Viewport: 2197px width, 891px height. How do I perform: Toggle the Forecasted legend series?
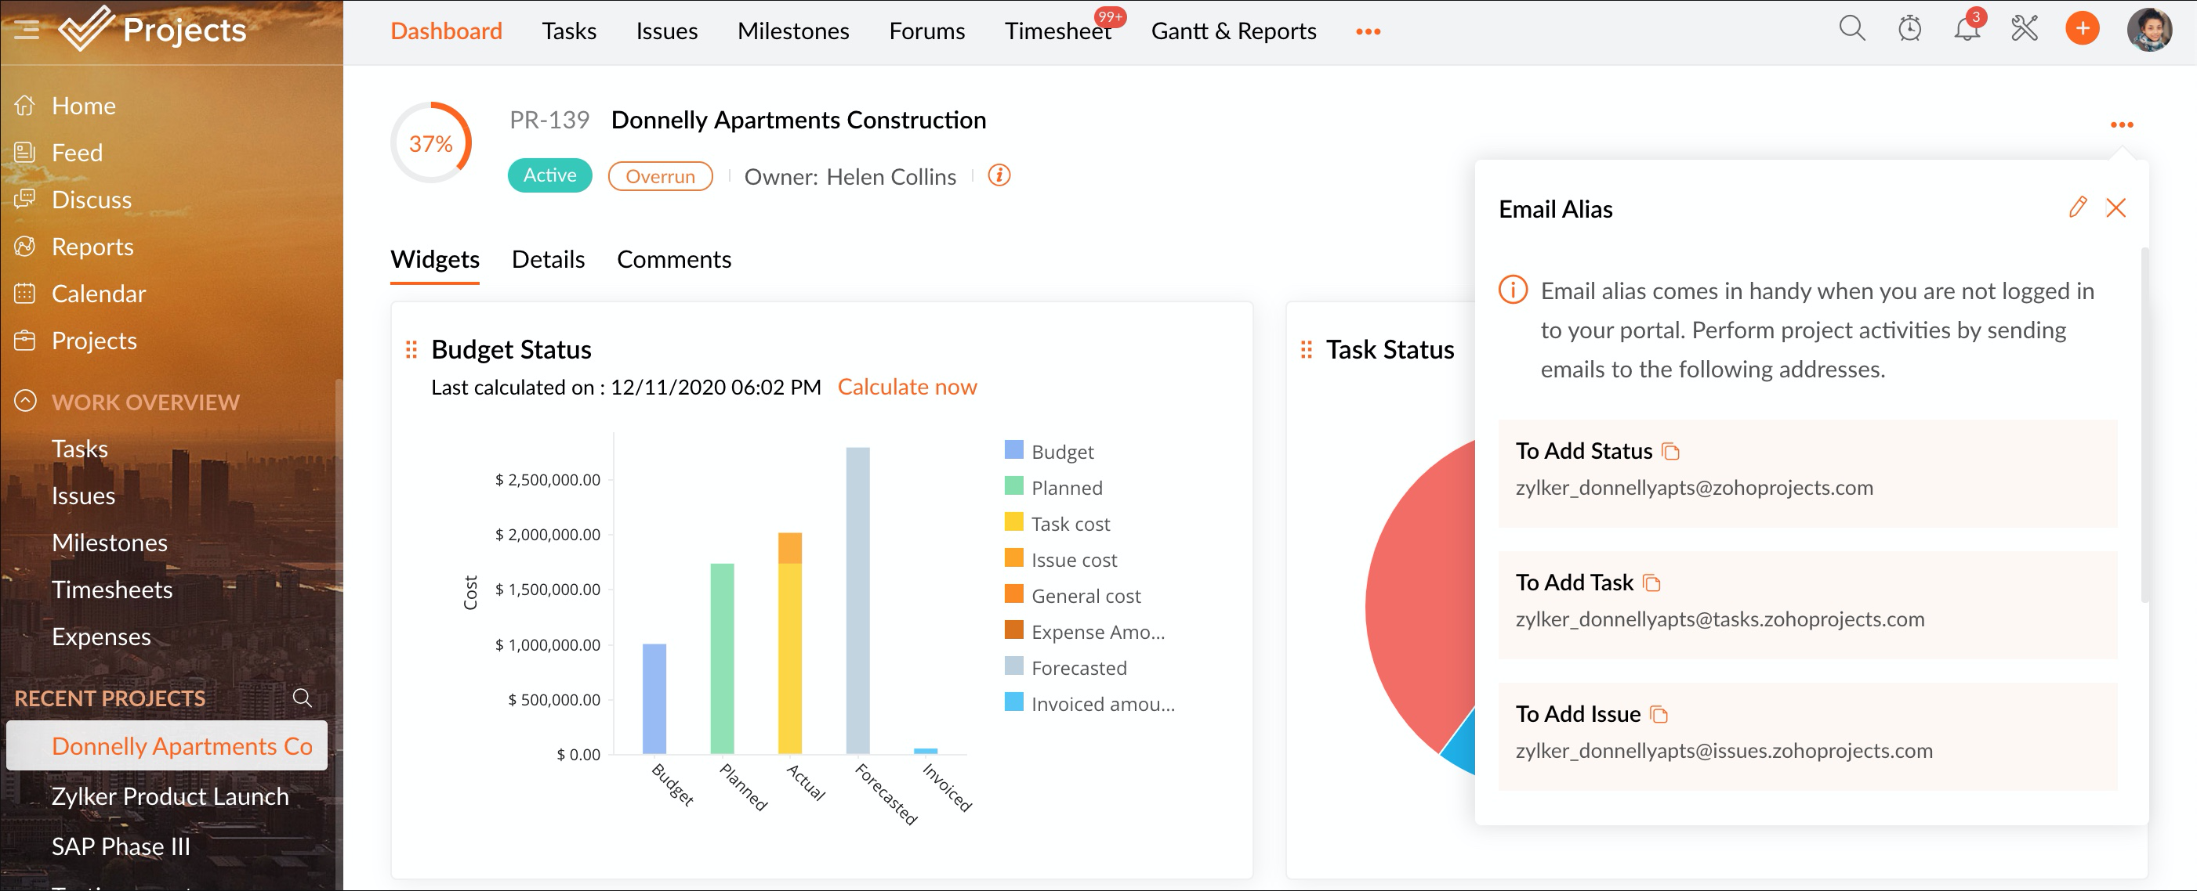point(1078,668)
